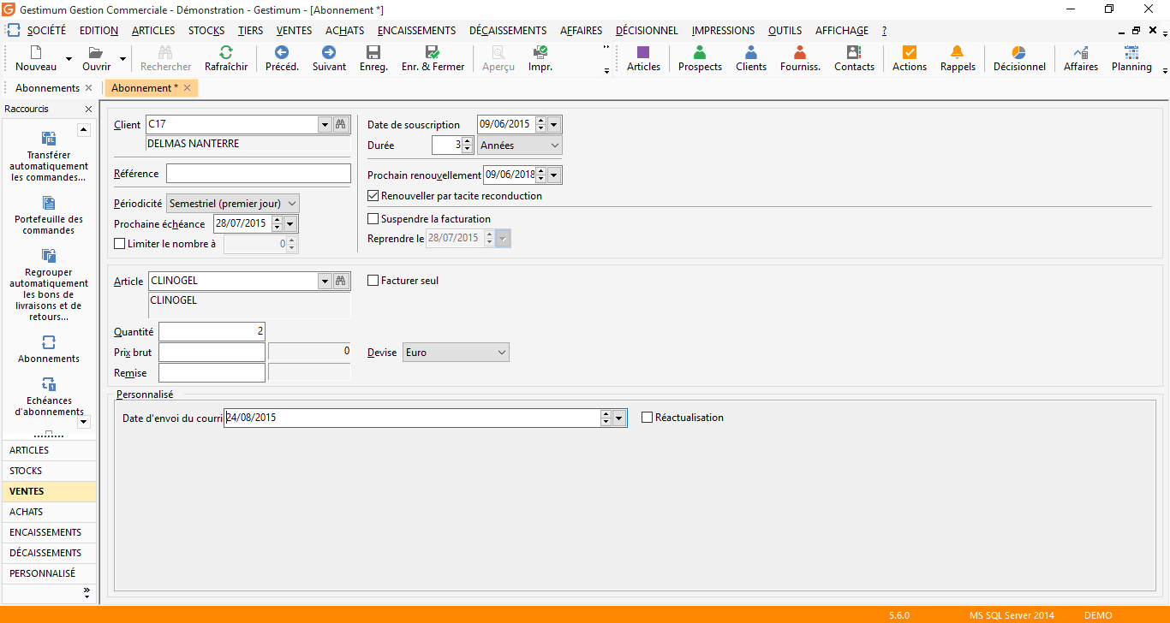Go to next record with Suivant
The width and height of the screenshot is (1170, 623).
coord(329,52)
